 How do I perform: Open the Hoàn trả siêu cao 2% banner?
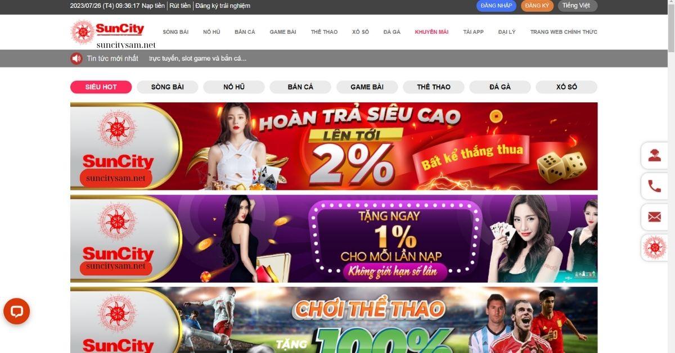(334, 146)
